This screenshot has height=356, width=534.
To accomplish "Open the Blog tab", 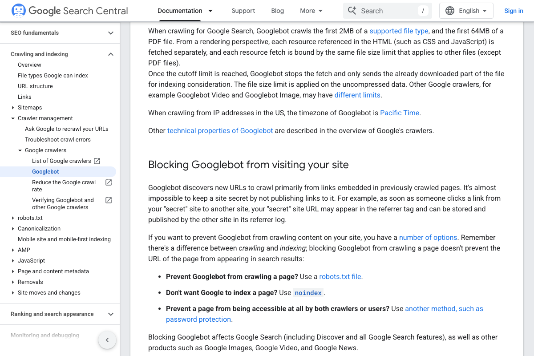I will pos(278,11).
